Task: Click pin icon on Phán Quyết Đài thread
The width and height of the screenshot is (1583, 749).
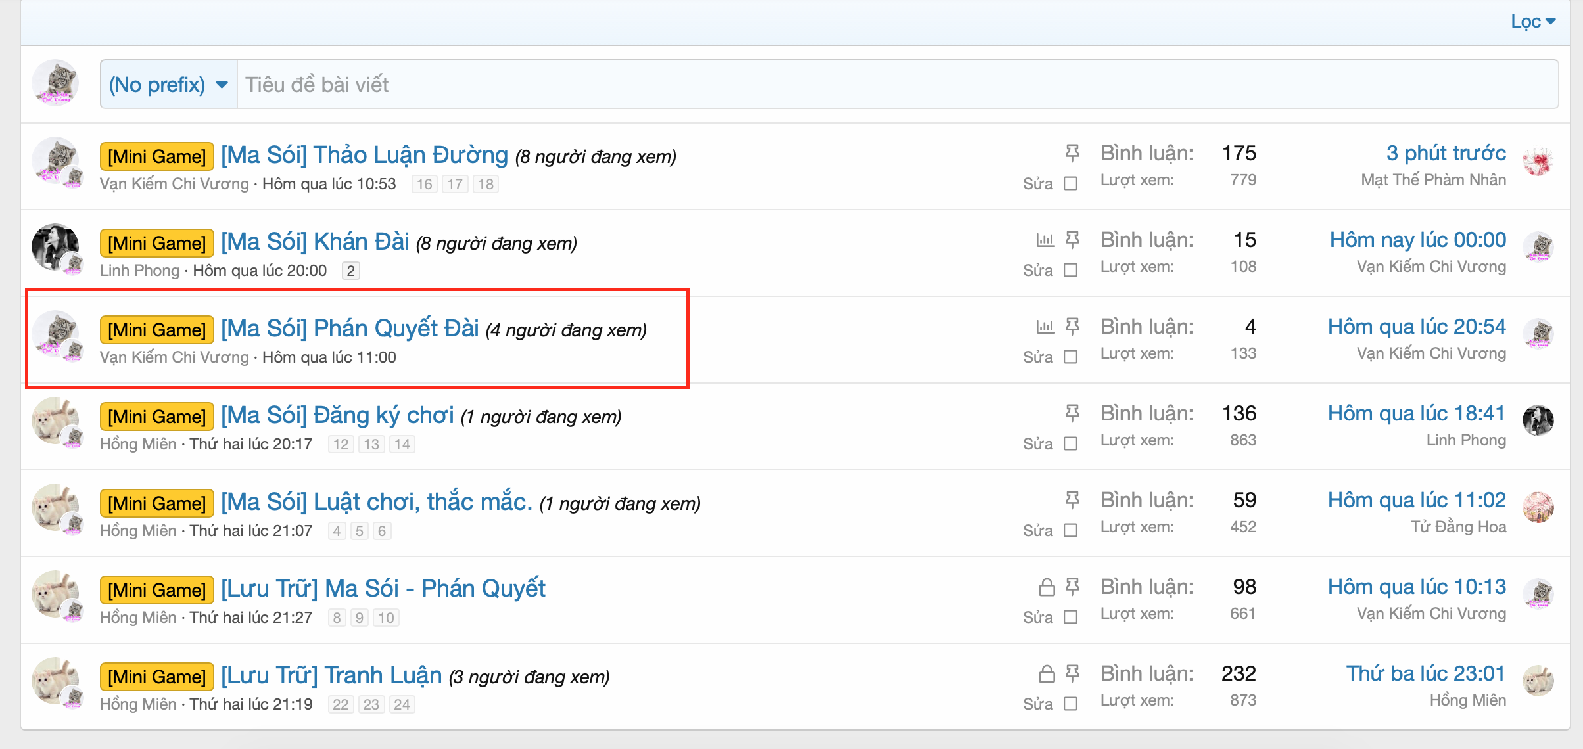Action: pos(1072,327)
